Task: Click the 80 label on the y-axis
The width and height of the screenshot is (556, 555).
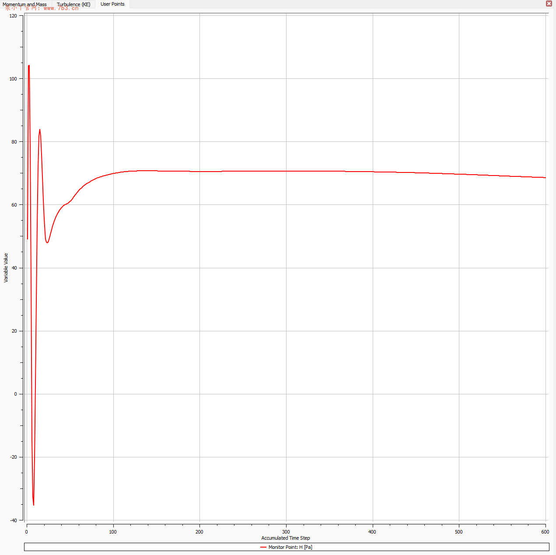Action: click(x=14, y=142)
